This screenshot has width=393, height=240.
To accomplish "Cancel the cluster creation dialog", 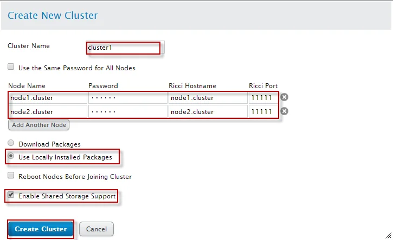I will [x=96, y=229].
